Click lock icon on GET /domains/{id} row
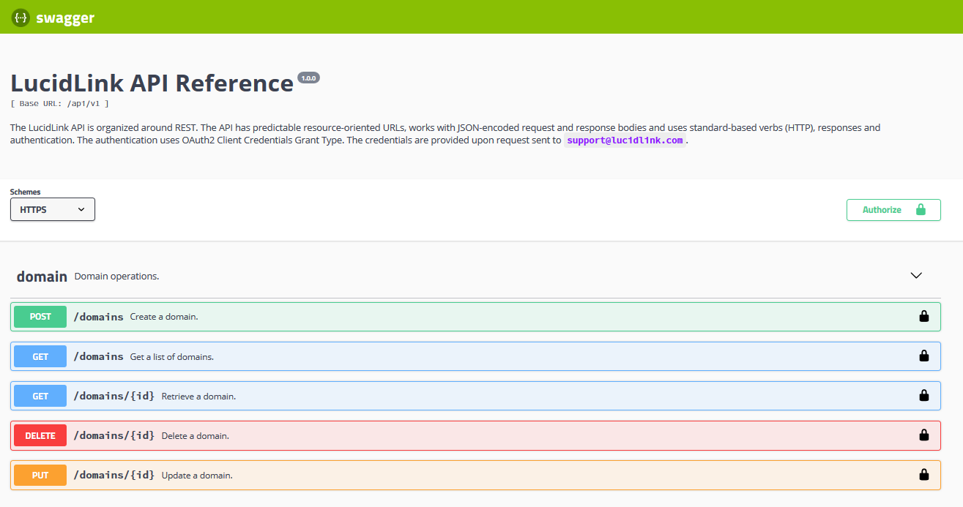 (923, 395)
